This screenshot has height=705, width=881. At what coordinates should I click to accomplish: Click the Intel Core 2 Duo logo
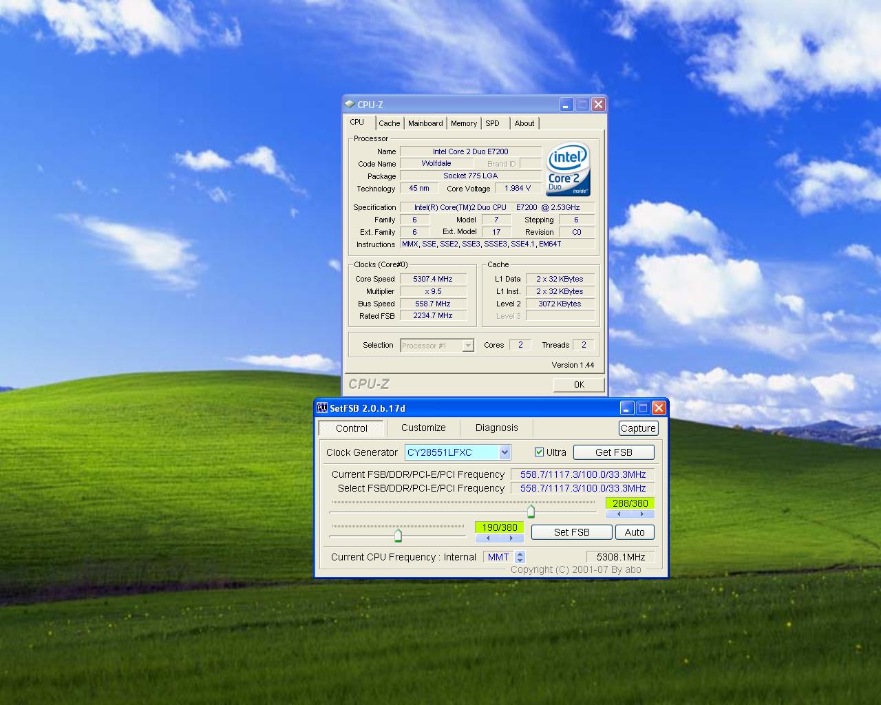coord(569,170)
